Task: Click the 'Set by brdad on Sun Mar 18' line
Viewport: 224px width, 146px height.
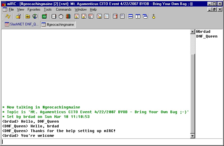Action: coord(46,117)
